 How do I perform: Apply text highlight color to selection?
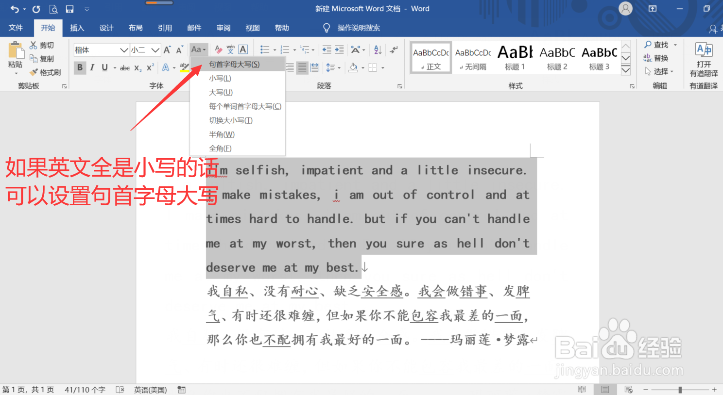point(185,67)
